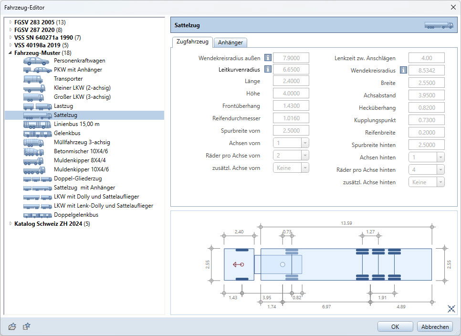This screenshot has width=461, height=336.
Task: Select the Betonmischer 10X4/6 icon
Action: tap(34, 152)
